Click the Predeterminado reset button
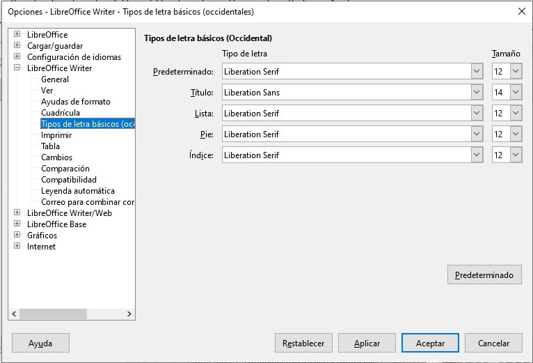 pos(484,275)
